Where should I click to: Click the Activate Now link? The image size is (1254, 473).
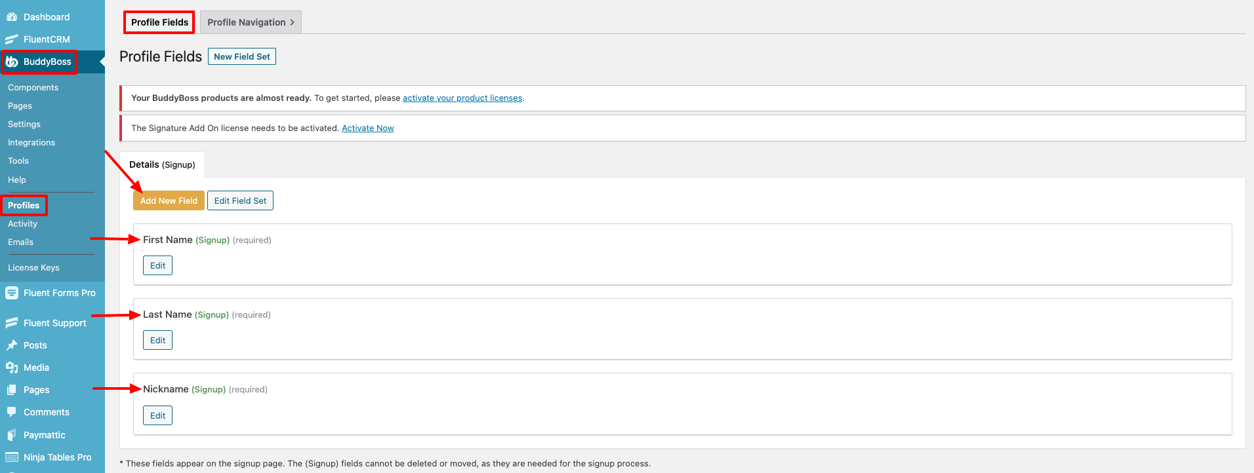(x=367, y=128)
